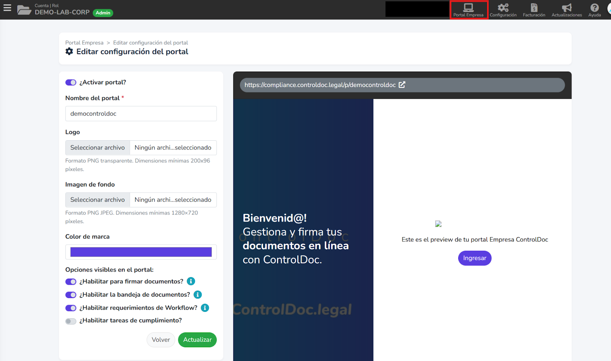Open Ayuda help menu
The width and height of the screenshot is (611, 361).
point(595,10)
